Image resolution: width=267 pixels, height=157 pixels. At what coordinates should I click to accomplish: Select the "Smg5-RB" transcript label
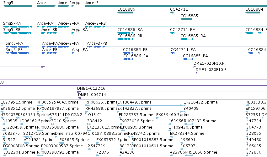[12, 29]
